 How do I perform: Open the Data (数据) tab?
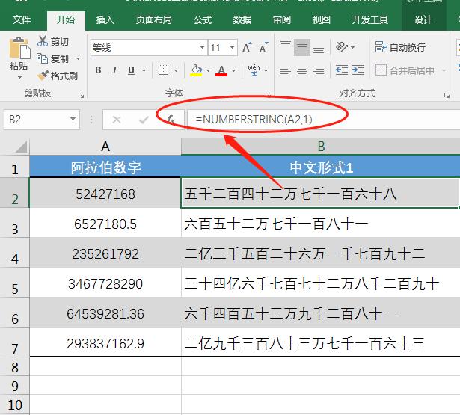pos(242,20)
